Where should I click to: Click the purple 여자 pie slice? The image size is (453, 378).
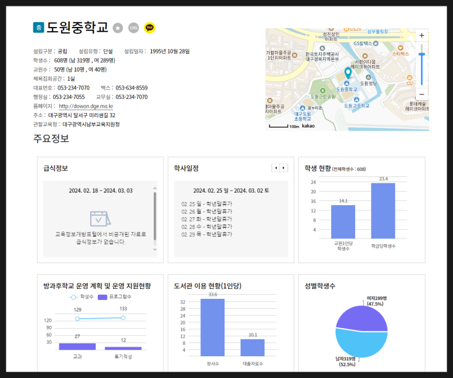(x=363, y=318)
